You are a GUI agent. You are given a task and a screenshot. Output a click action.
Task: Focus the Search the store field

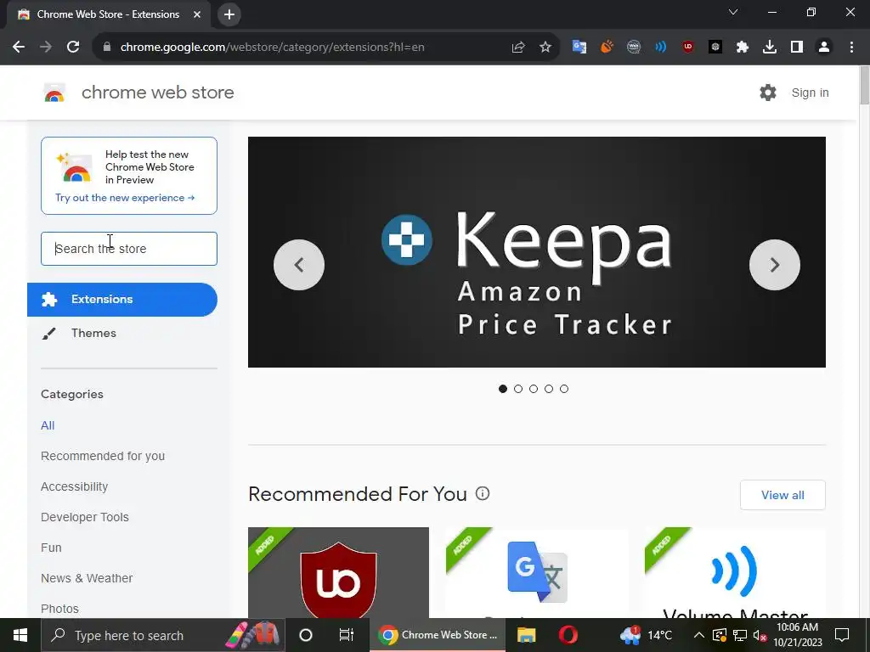point(129,249)
